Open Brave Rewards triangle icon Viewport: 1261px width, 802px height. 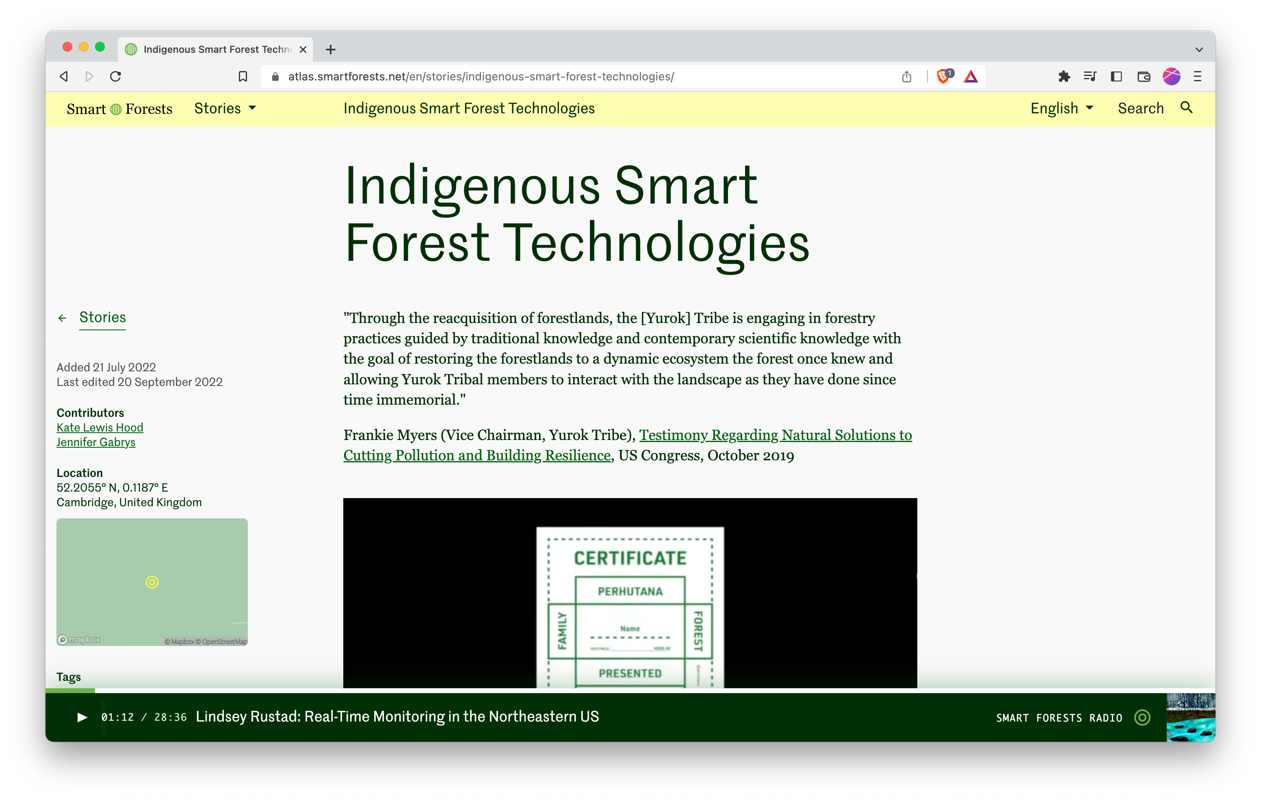point(971,76)
